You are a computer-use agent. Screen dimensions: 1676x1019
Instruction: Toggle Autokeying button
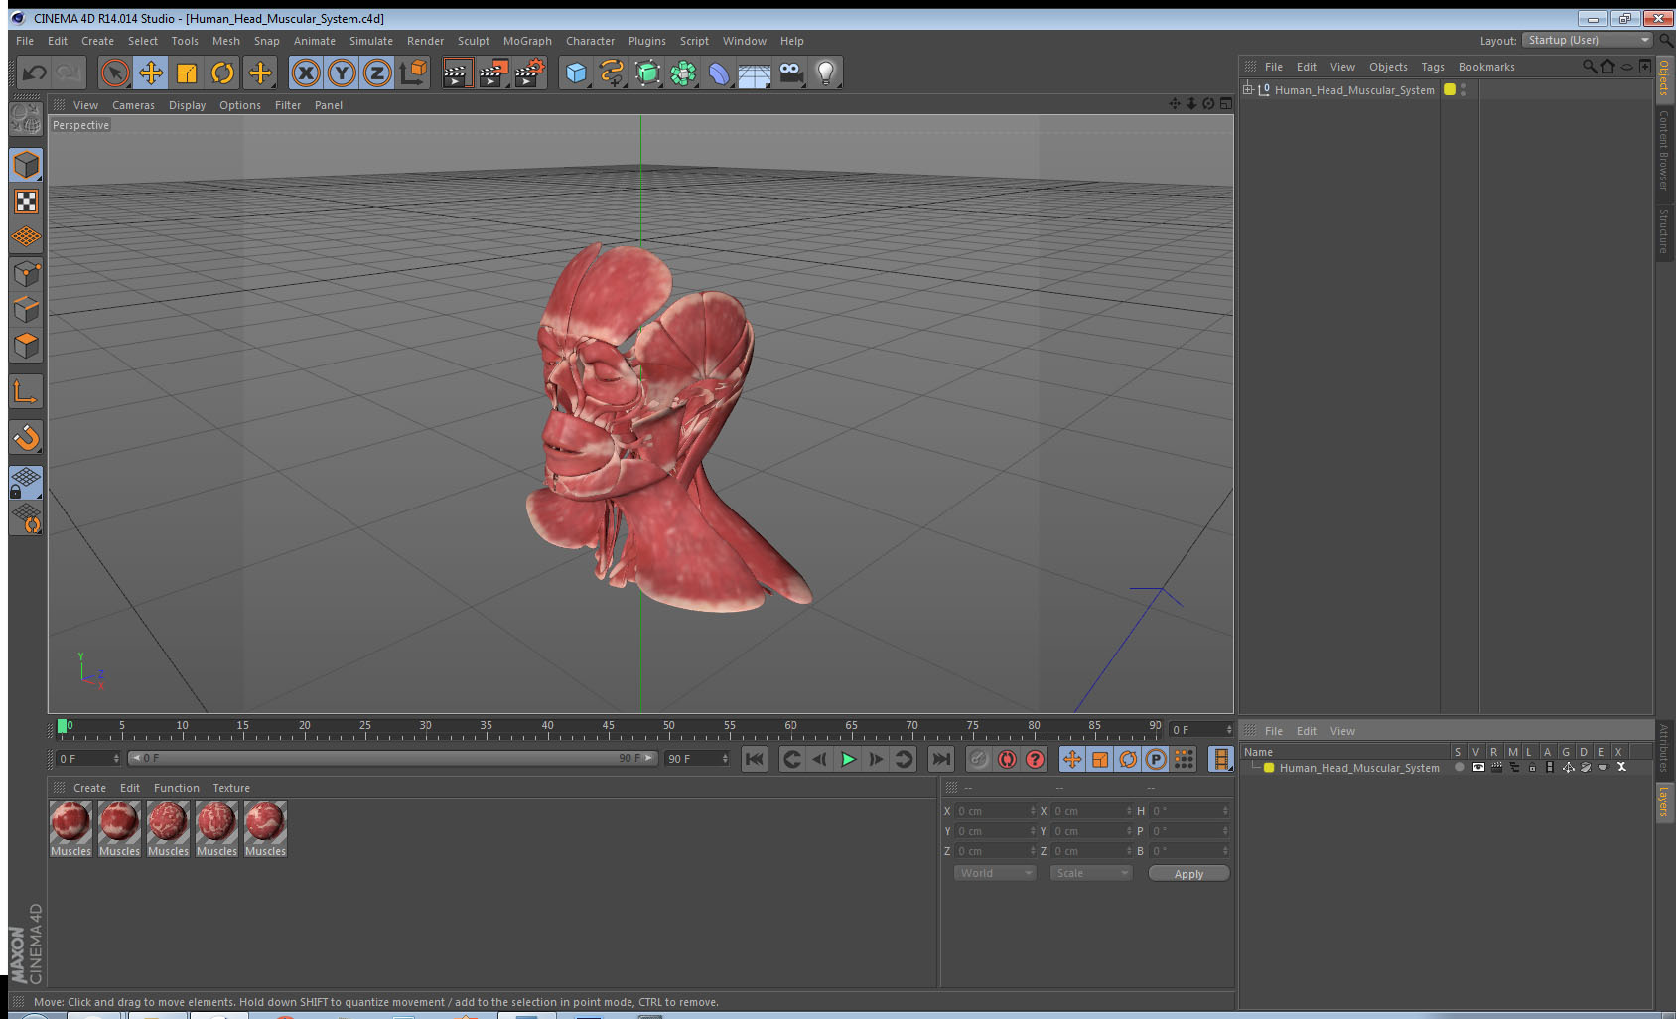1007,759
